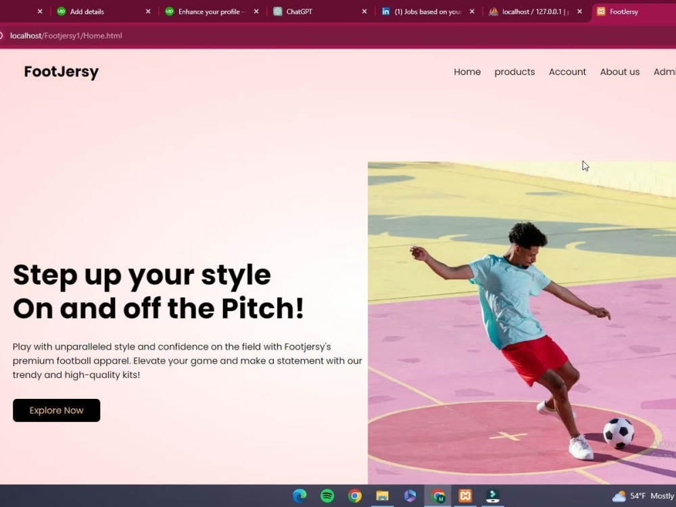Screen dimensions: 676x507
Task: Open the Filmora taskbar icon
Action: pos(493,496)
